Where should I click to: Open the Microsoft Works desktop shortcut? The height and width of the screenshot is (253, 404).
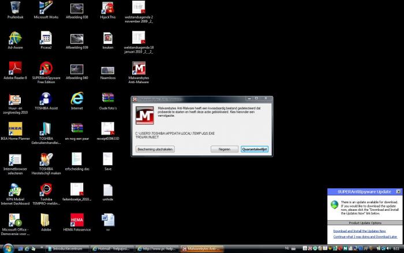click(x=46, y=10)
